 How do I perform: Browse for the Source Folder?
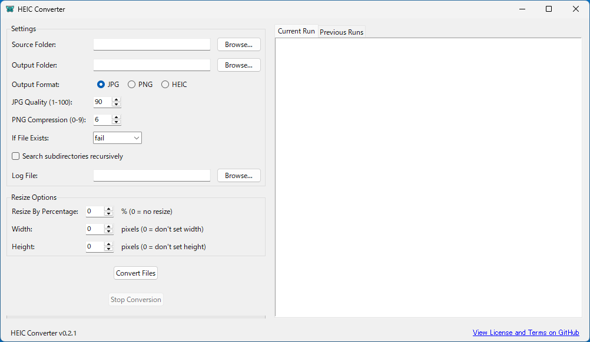click(x=238, y=45)
